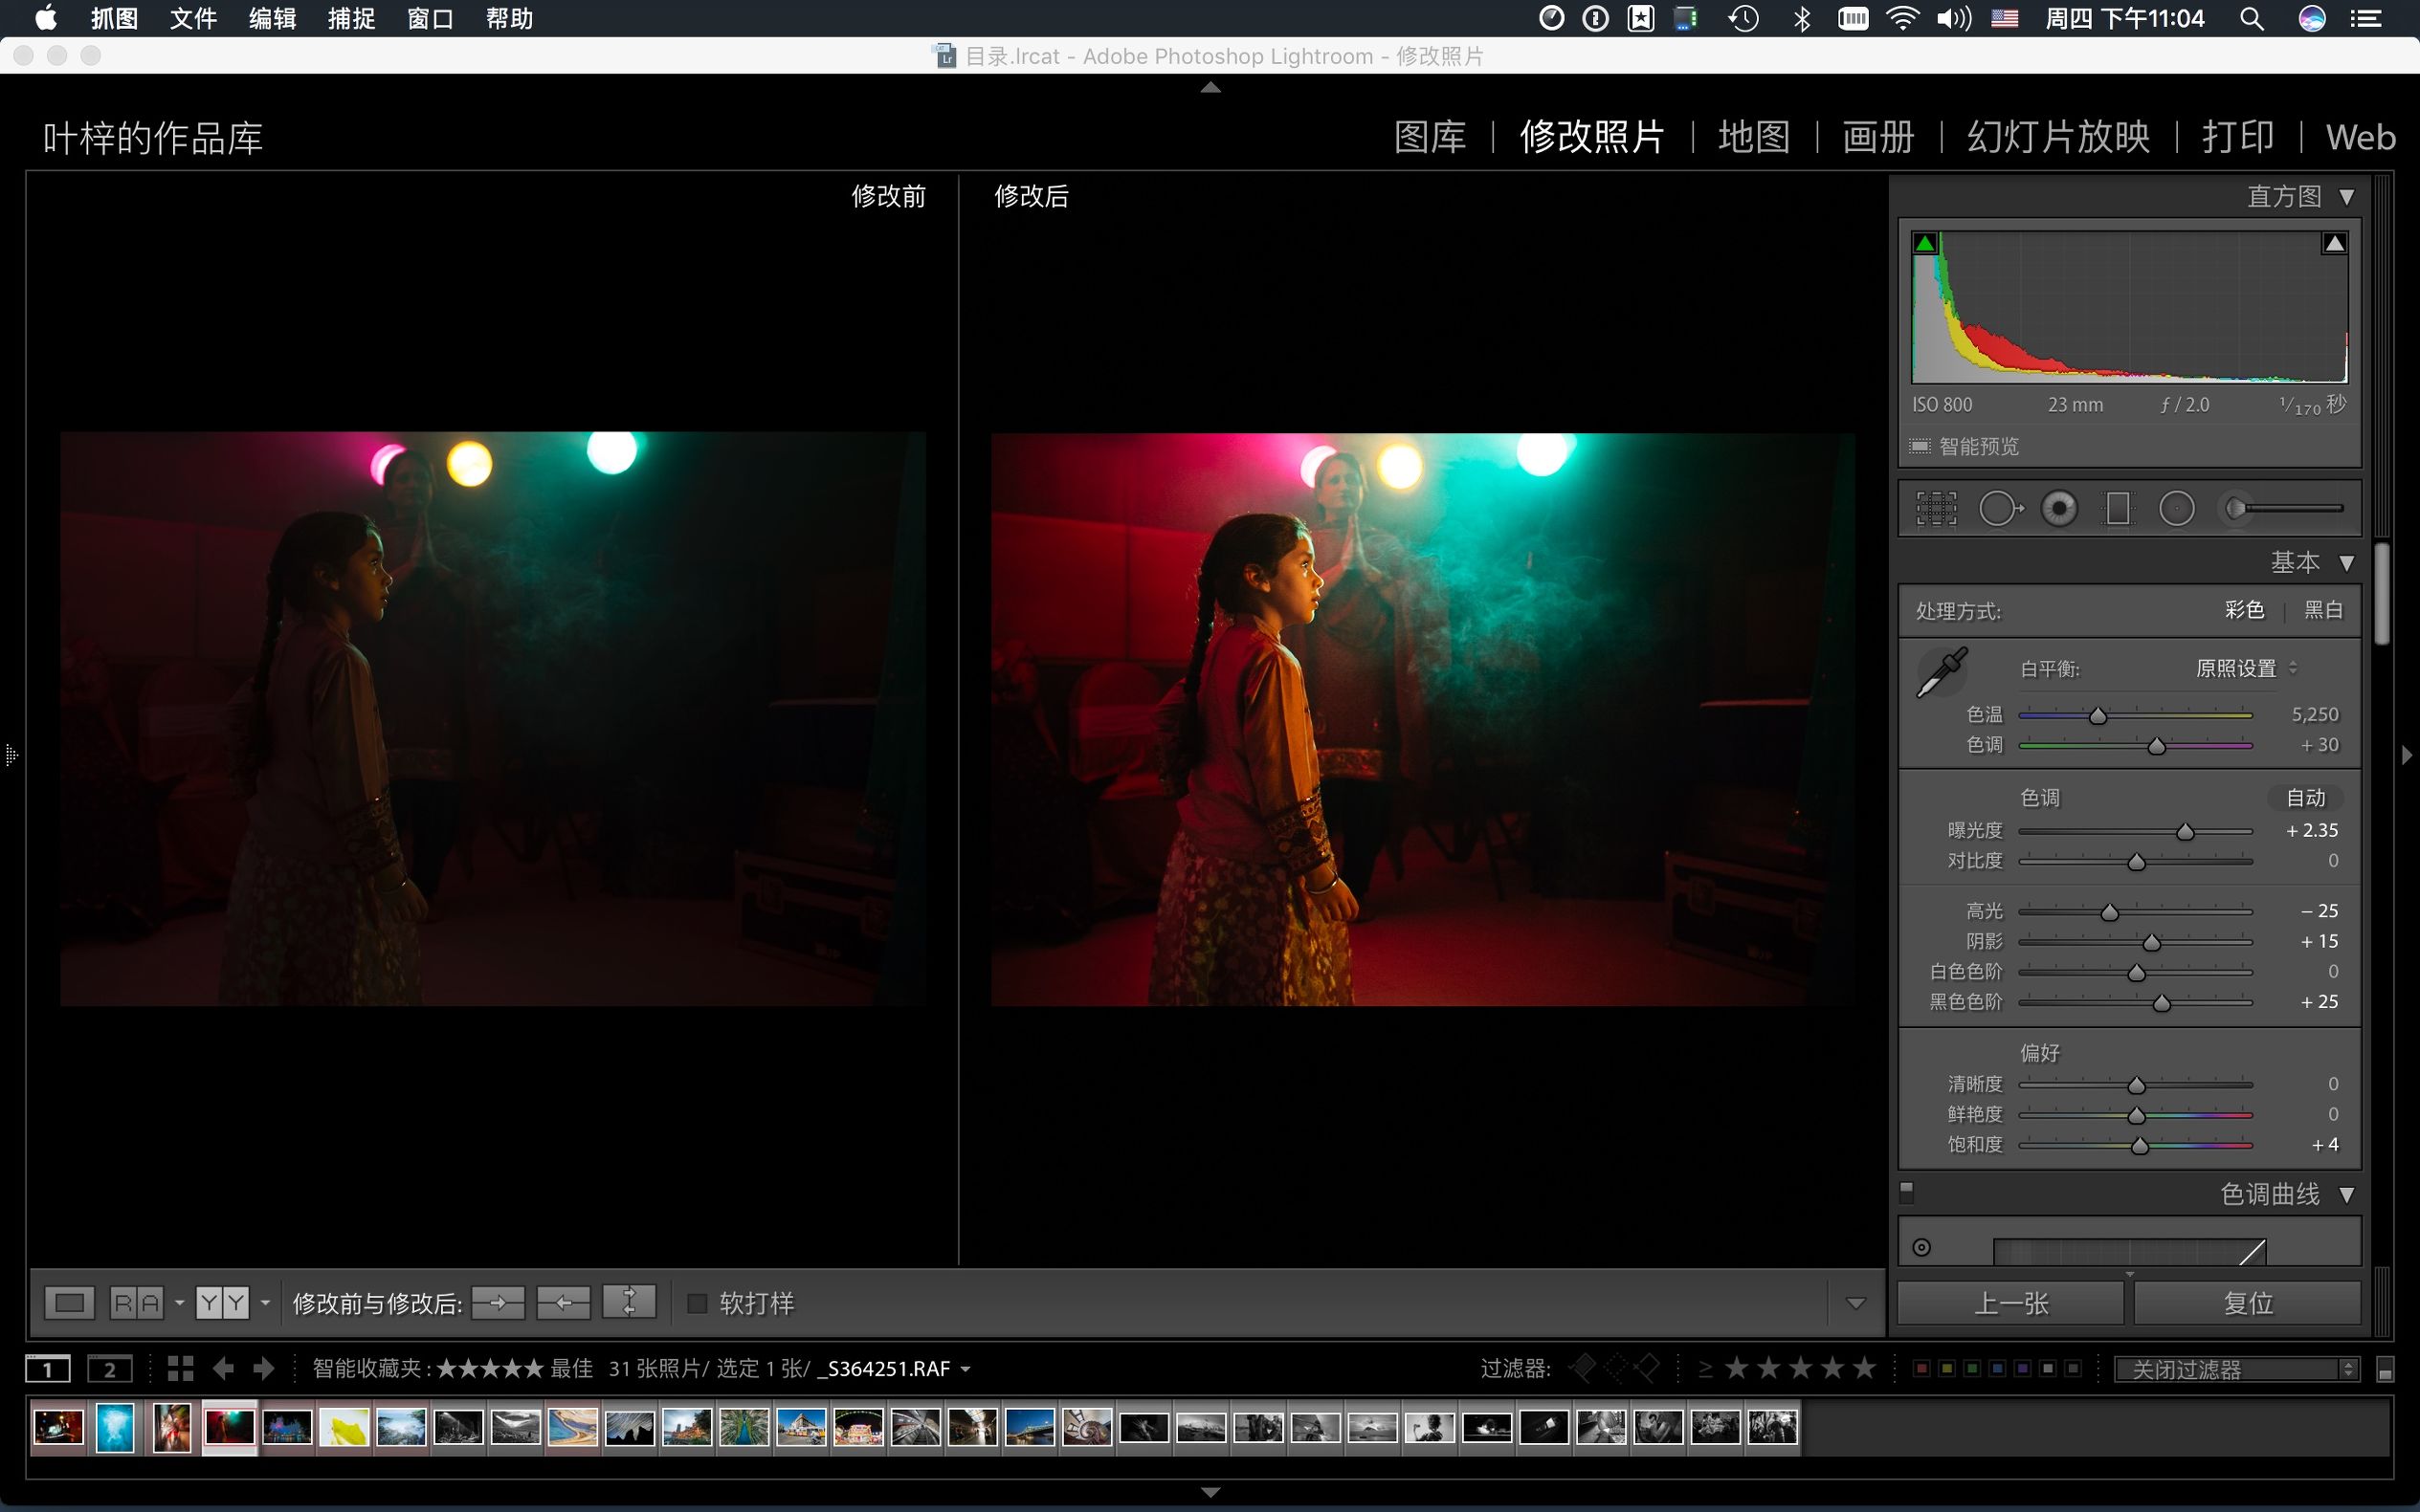Select the spot removal tool
Viewport: 2420px width, 1512px height.
(x=1999, y=508)
